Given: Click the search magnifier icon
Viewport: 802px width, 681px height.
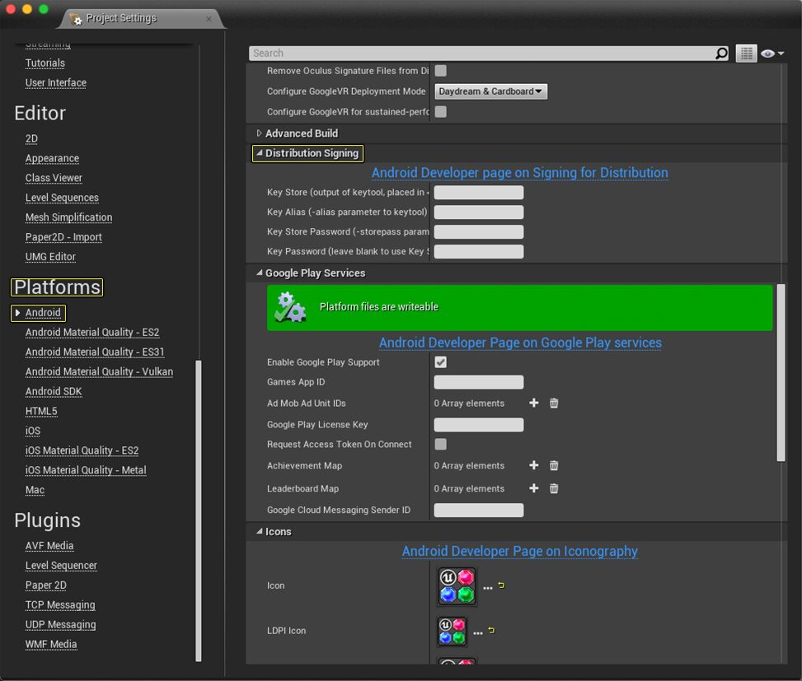Looking at the screenshot, I should tap(721, 54).
